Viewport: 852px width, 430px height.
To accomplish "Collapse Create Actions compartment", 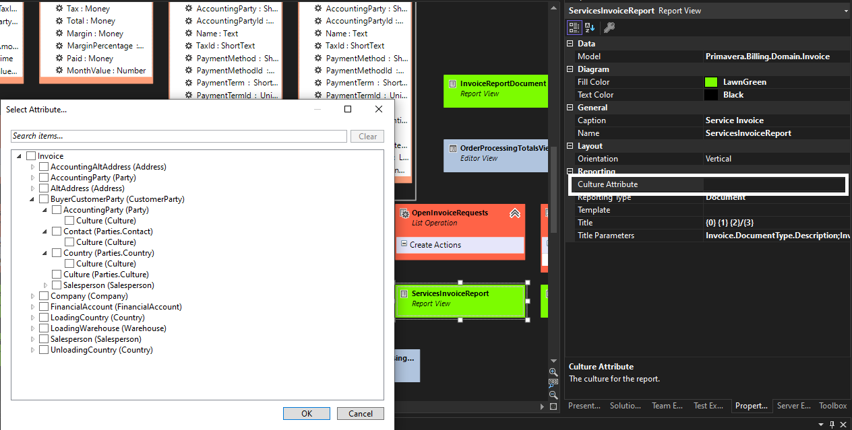I will pos(404,245).
